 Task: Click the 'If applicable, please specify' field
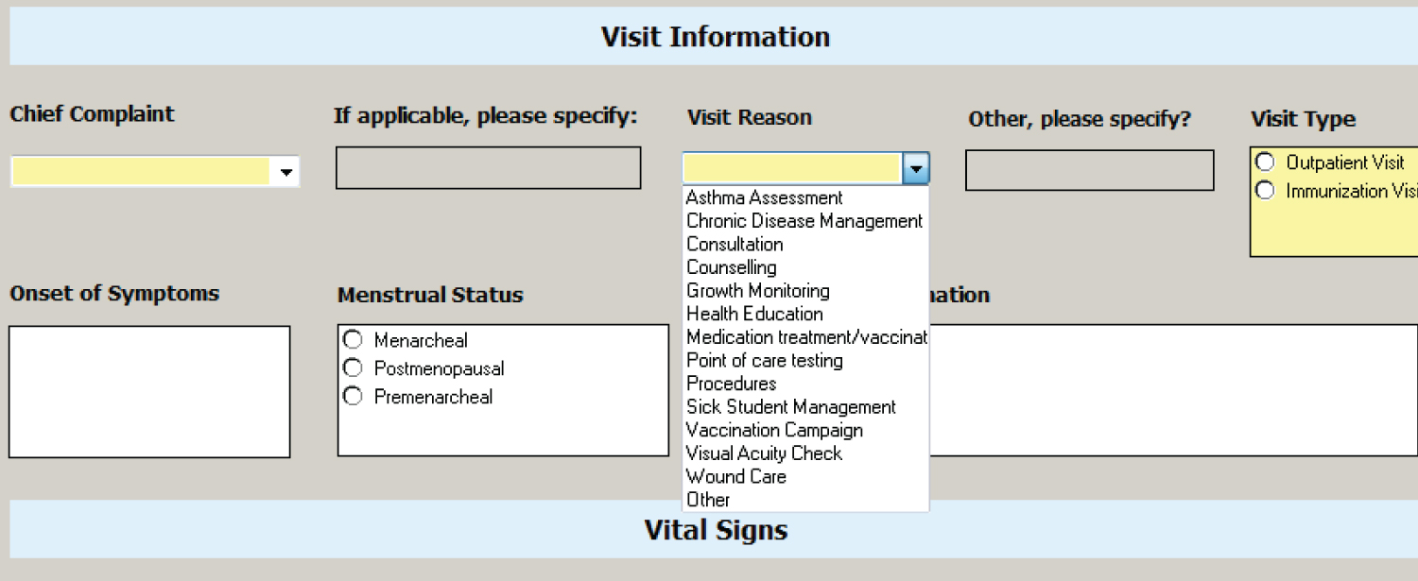[488, 168]
